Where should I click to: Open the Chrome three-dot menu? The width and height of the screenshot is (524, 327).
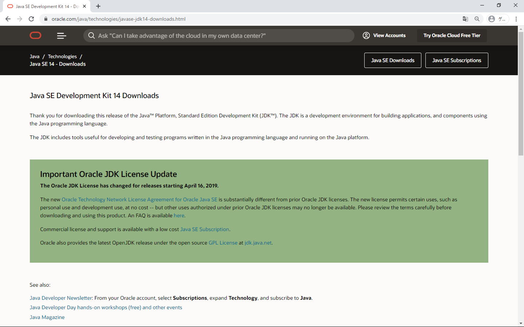516,19
